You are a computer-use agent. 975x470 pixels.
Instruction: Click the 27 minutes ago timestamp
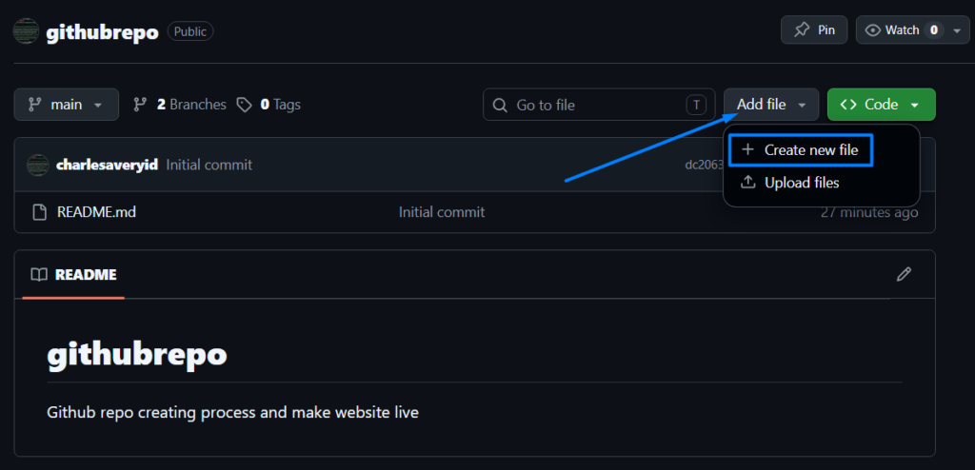[x=868, y=212]
